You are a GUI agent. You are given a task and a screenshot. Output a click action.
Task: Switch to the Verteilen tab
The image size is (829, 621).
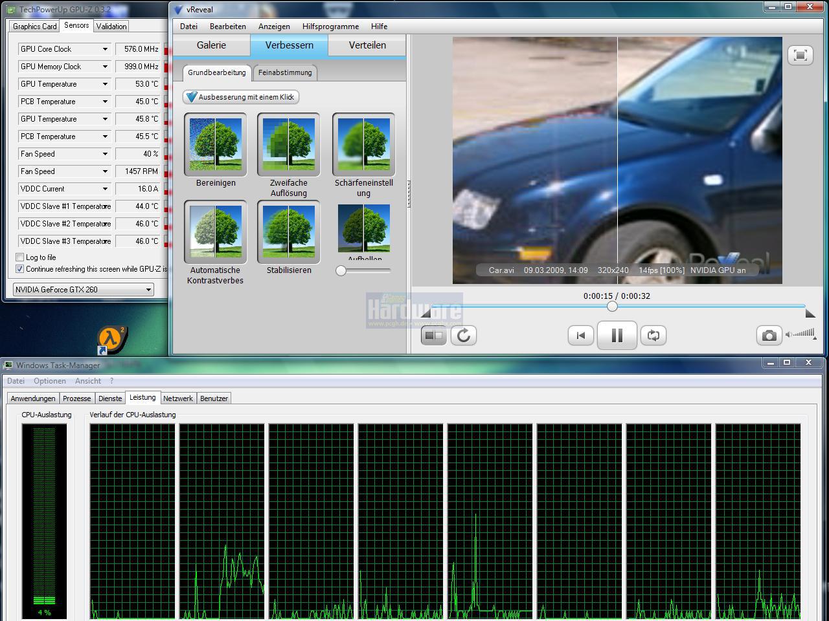point(367,45)
